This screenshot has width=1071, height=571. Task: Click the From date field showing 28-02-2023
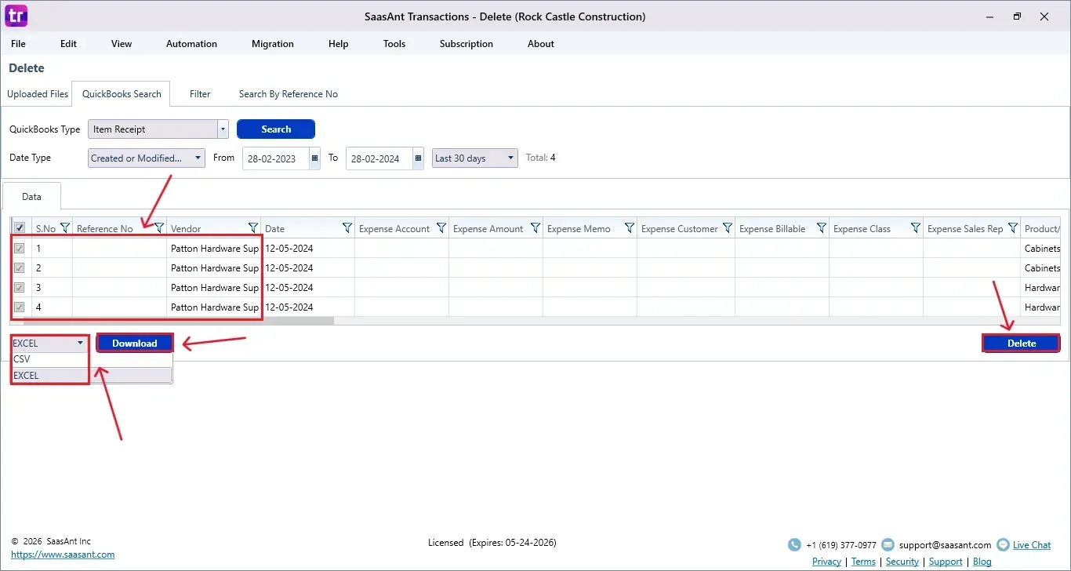(x=276, y=158)
